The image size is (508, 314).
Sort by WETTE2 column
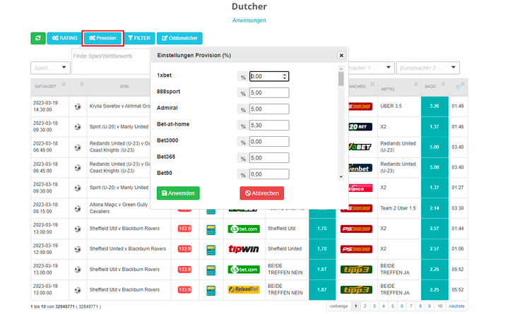coord(399,87)
